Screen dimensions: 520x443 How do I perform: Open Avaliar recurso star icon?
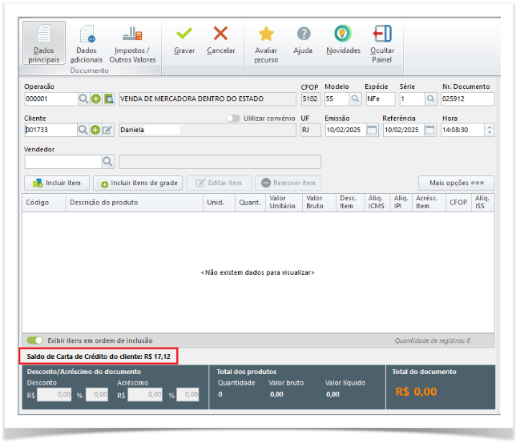point(266,34)
